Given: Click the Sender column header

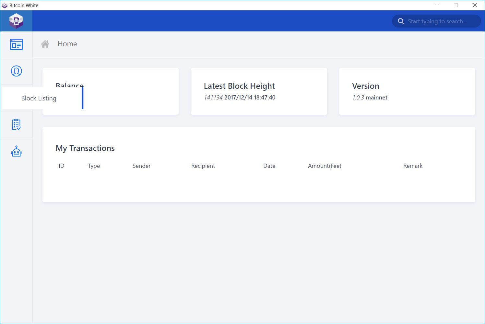Looking at the screenshot, I should tap(142, 166).
